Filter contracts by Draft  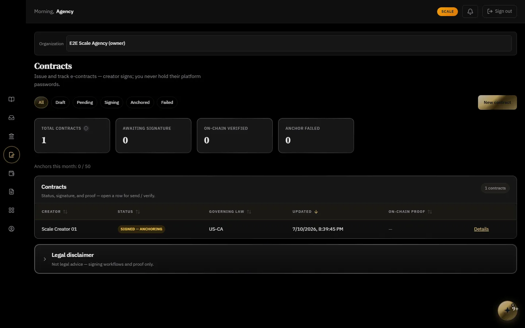[x=60, y=102]
